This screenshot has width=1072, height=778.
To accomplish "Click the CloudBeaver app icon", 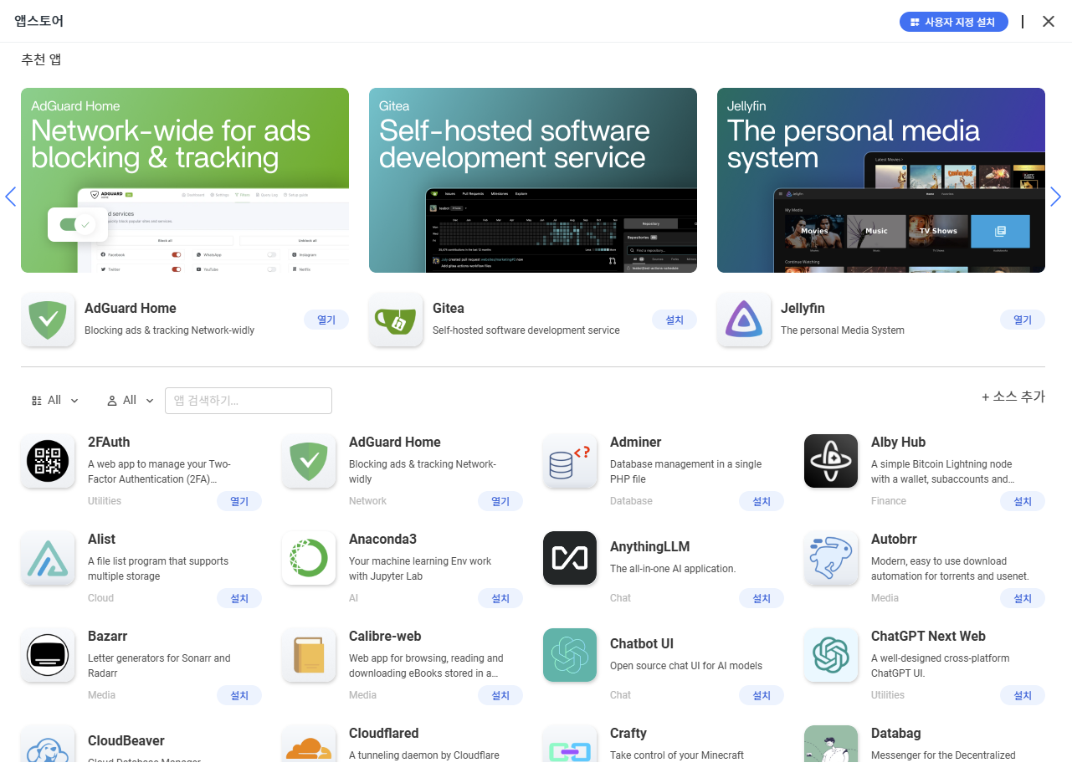I will (x=48, y=744).
